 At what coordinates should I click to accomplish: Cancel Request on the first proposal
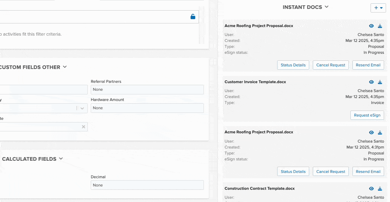[331, 65]
